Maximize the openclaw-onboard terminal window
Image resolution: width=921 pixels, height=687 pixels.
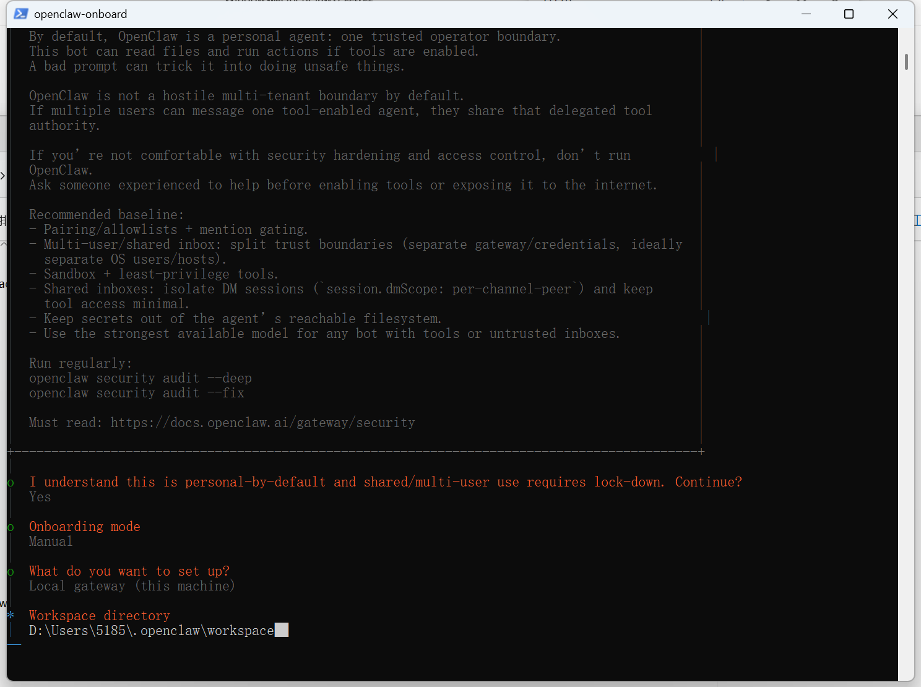849,14
